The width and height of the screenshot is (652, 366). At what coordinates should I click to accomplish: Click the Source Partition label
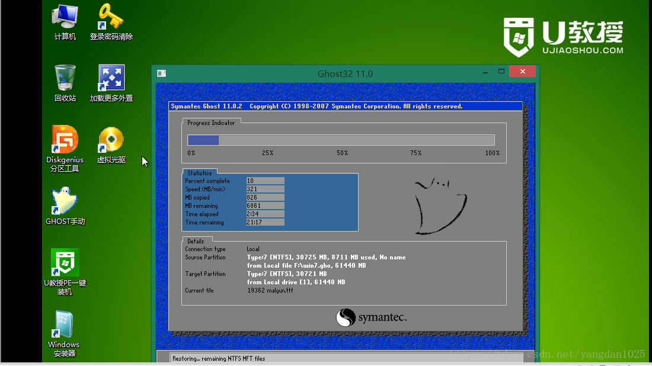(206, 258)
